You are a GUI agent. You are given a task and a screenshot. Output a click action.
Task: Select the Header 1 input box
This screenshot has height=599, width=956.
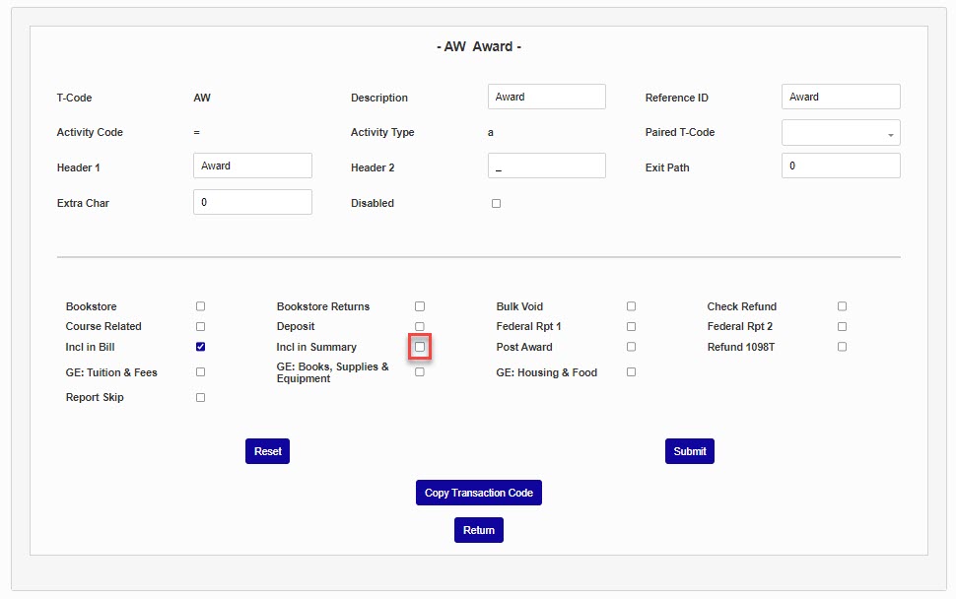252,166
